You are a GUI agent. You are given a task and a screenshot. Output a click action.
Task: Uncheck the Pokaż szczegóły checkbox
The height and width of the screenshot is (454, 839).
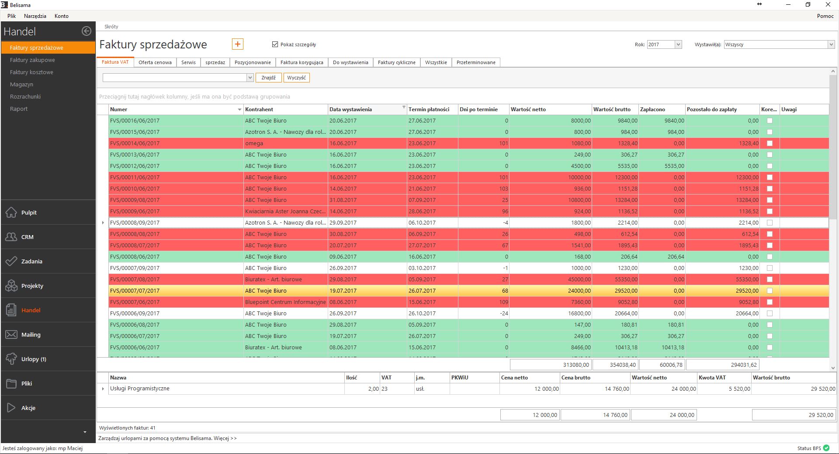[275, 44]
